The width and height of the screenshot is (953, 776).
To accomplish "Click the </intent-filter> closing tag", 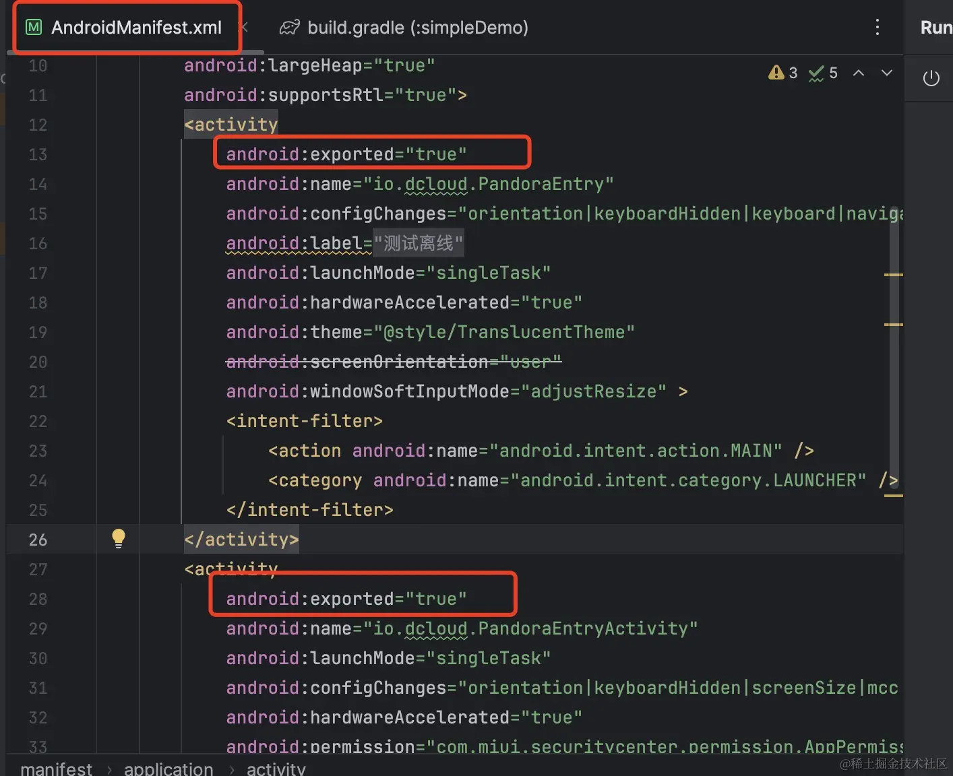I will (309, 510).
